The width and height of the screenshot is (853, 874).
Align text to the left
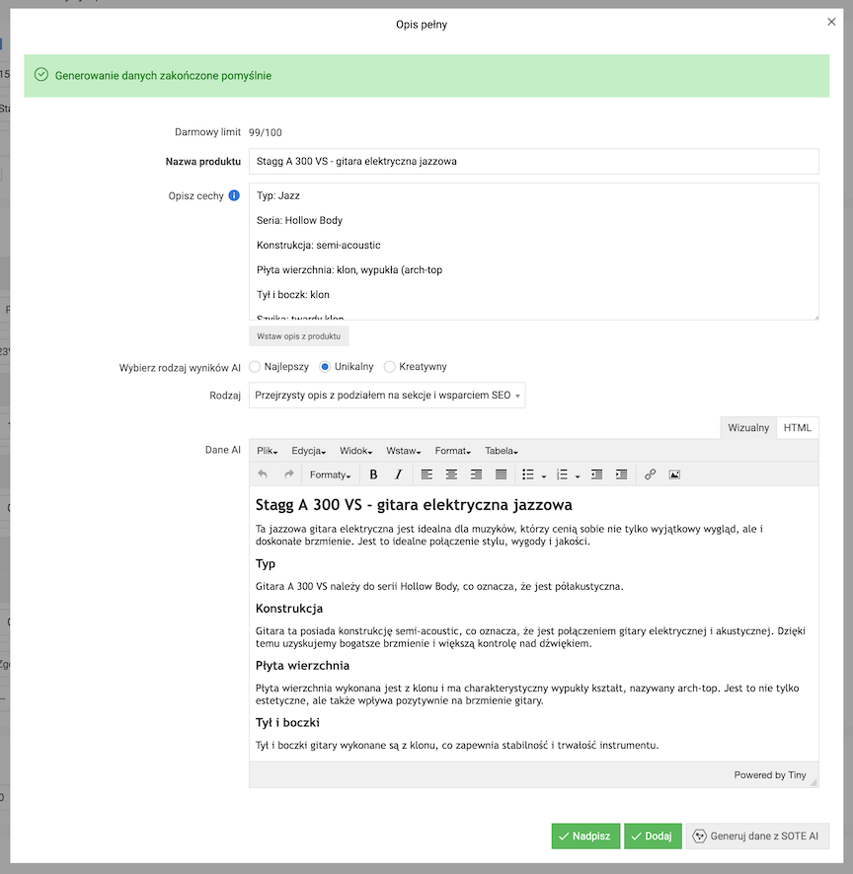click(x=426, y=474)
